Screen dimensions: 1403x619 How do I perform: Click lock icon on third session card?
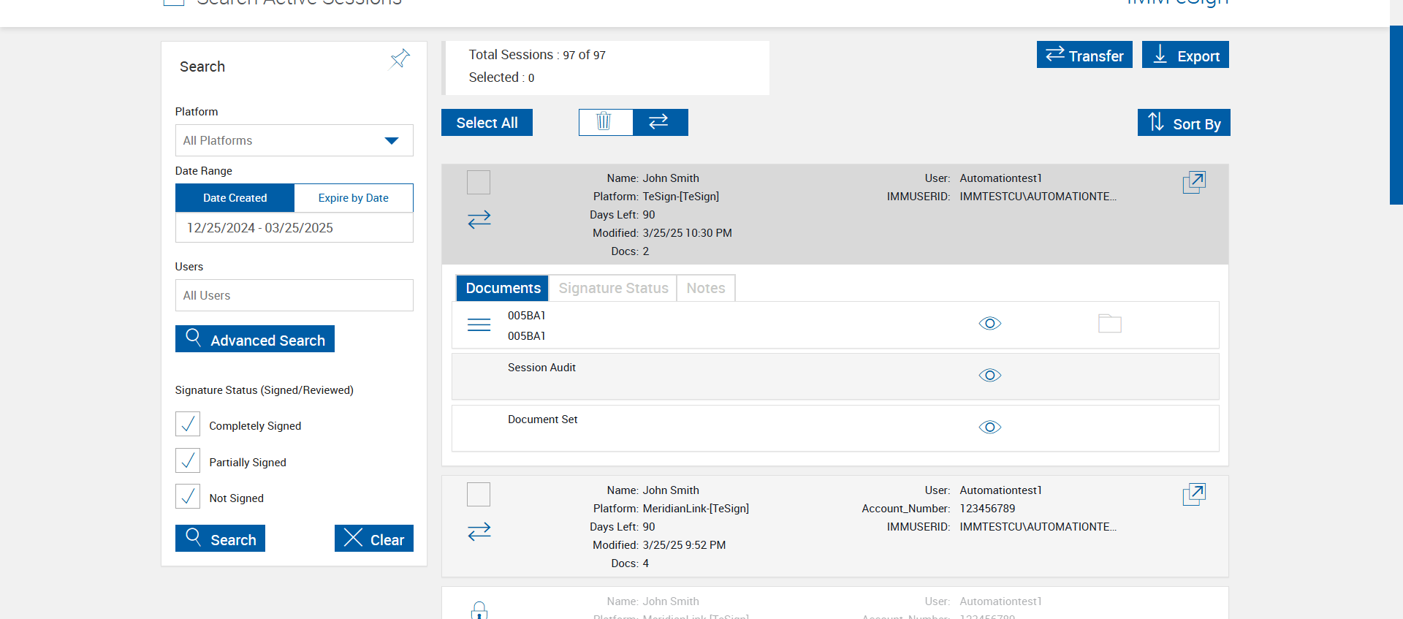click(x=479, y=610)
